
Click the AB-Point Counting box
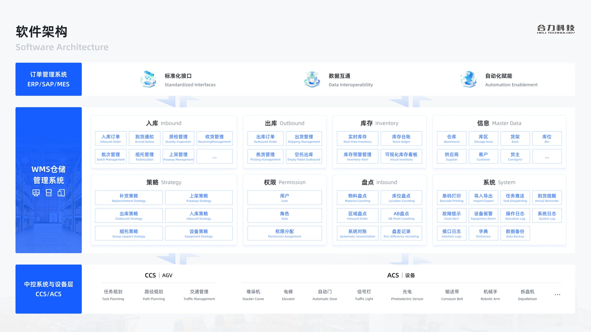tap(401, 215)
